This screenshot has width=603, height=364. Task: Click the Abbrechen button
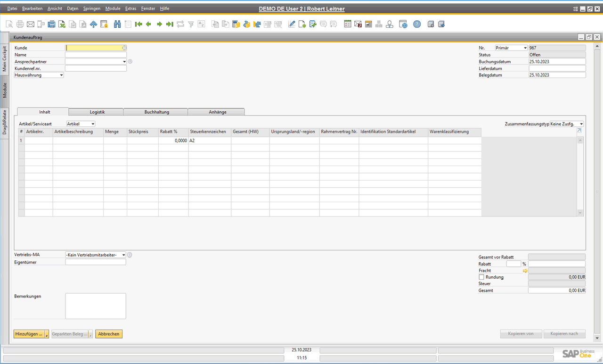tap(109, 334)
